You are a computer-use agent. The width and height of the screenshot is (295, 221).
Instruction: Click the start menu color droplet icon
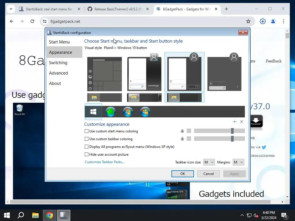click(x=182, y=131)
